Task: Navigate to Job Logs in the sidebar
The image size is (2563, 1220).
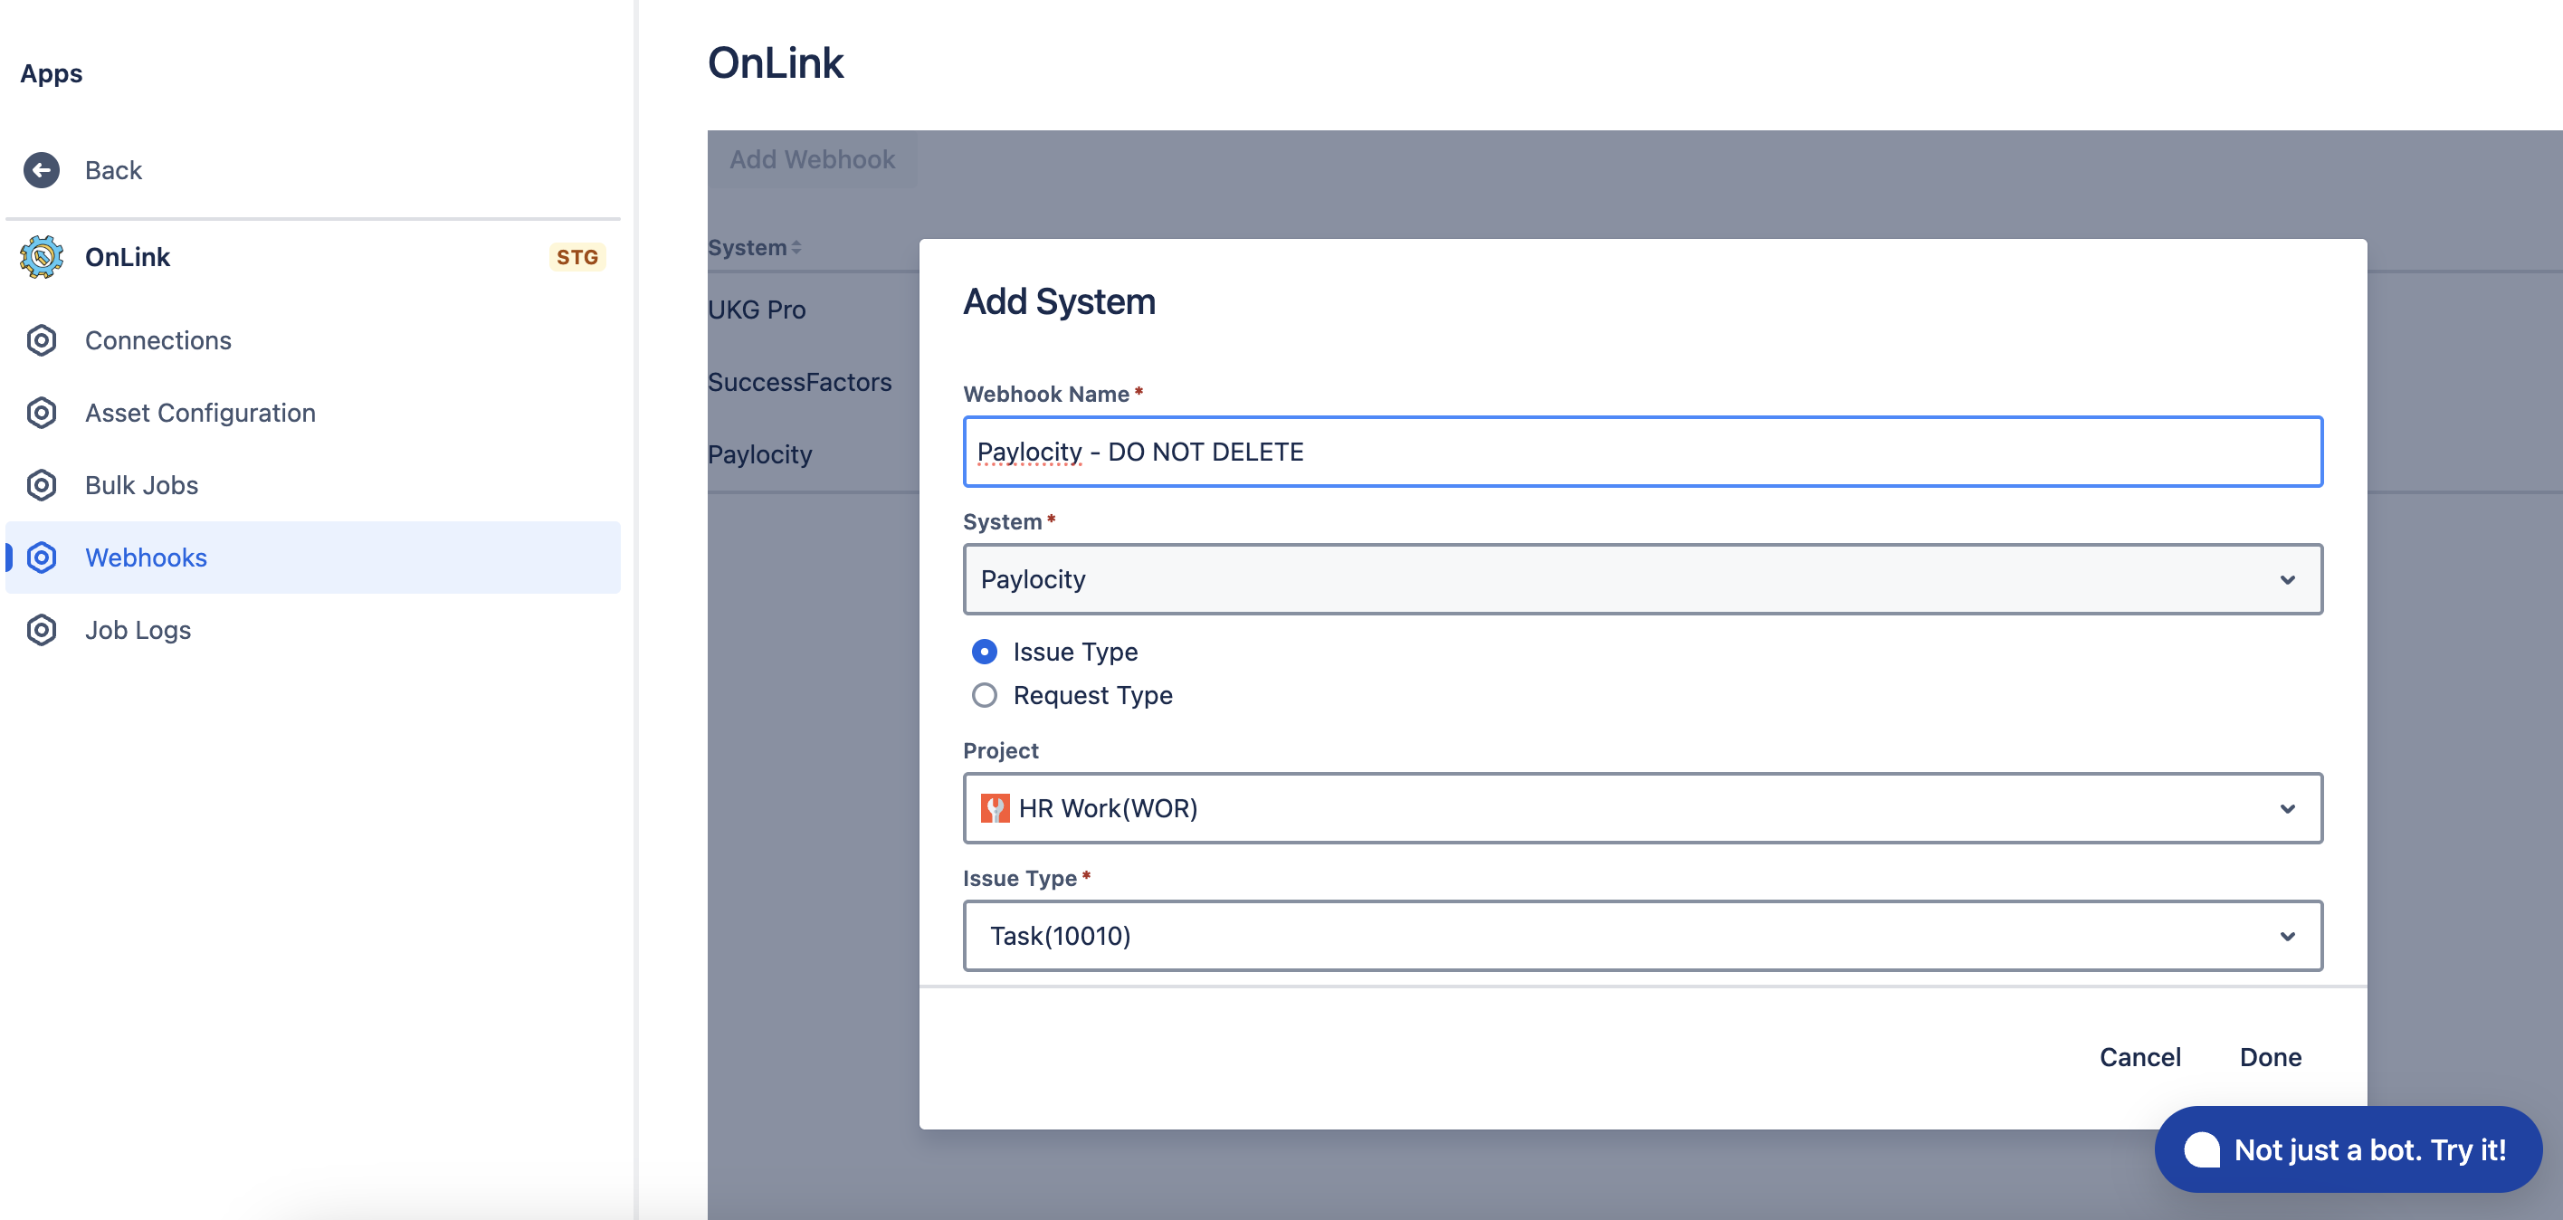Action: (138, 629)
